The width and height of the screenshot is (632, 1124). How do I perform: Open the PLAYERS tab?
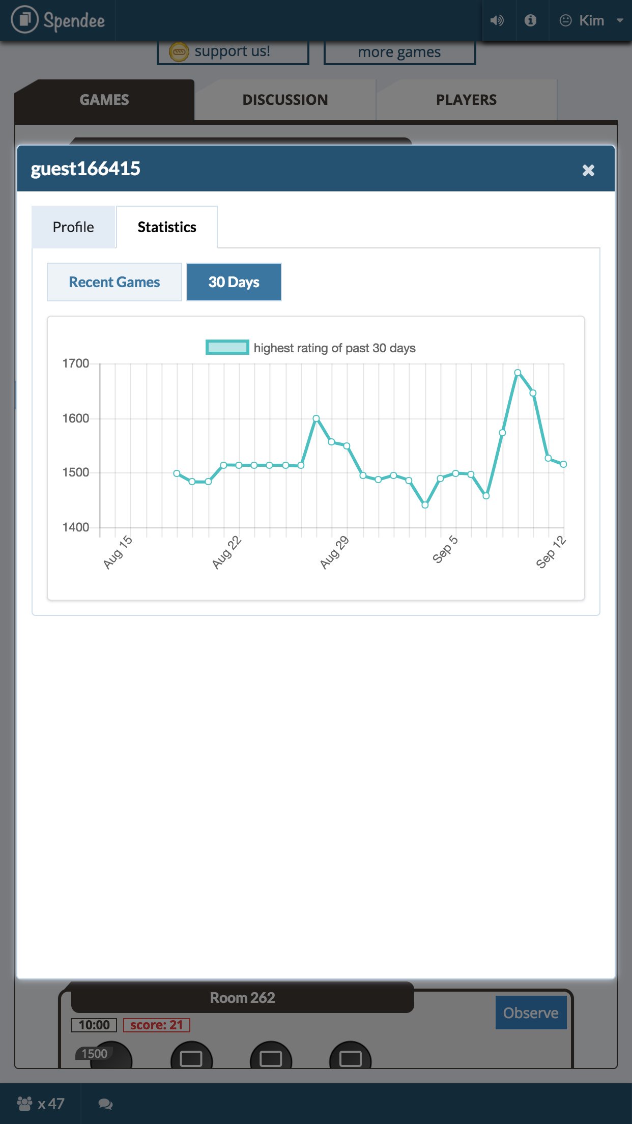point(466,100)
